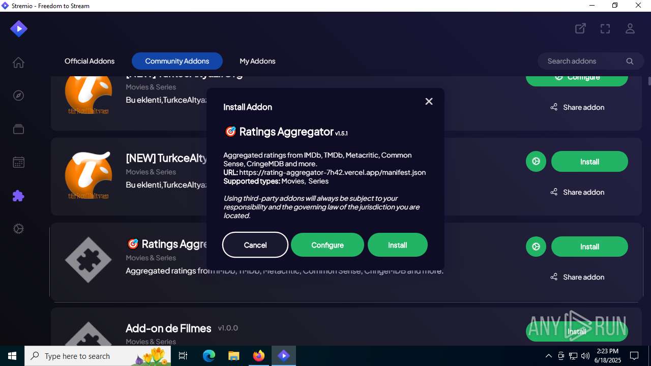This screenshot has height=366, width=651.
Task: Open the network tray icon
Action: pyautogui.click(x=573, y=356)
